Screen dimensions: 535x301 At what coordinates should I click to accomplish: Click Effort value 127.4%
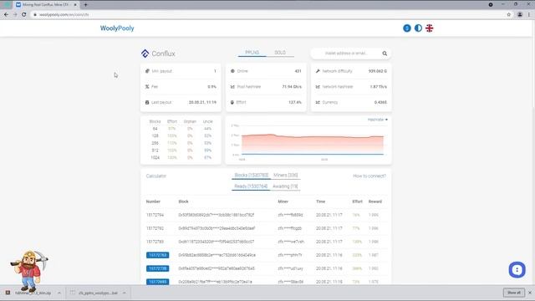click(x=295, y=102)
